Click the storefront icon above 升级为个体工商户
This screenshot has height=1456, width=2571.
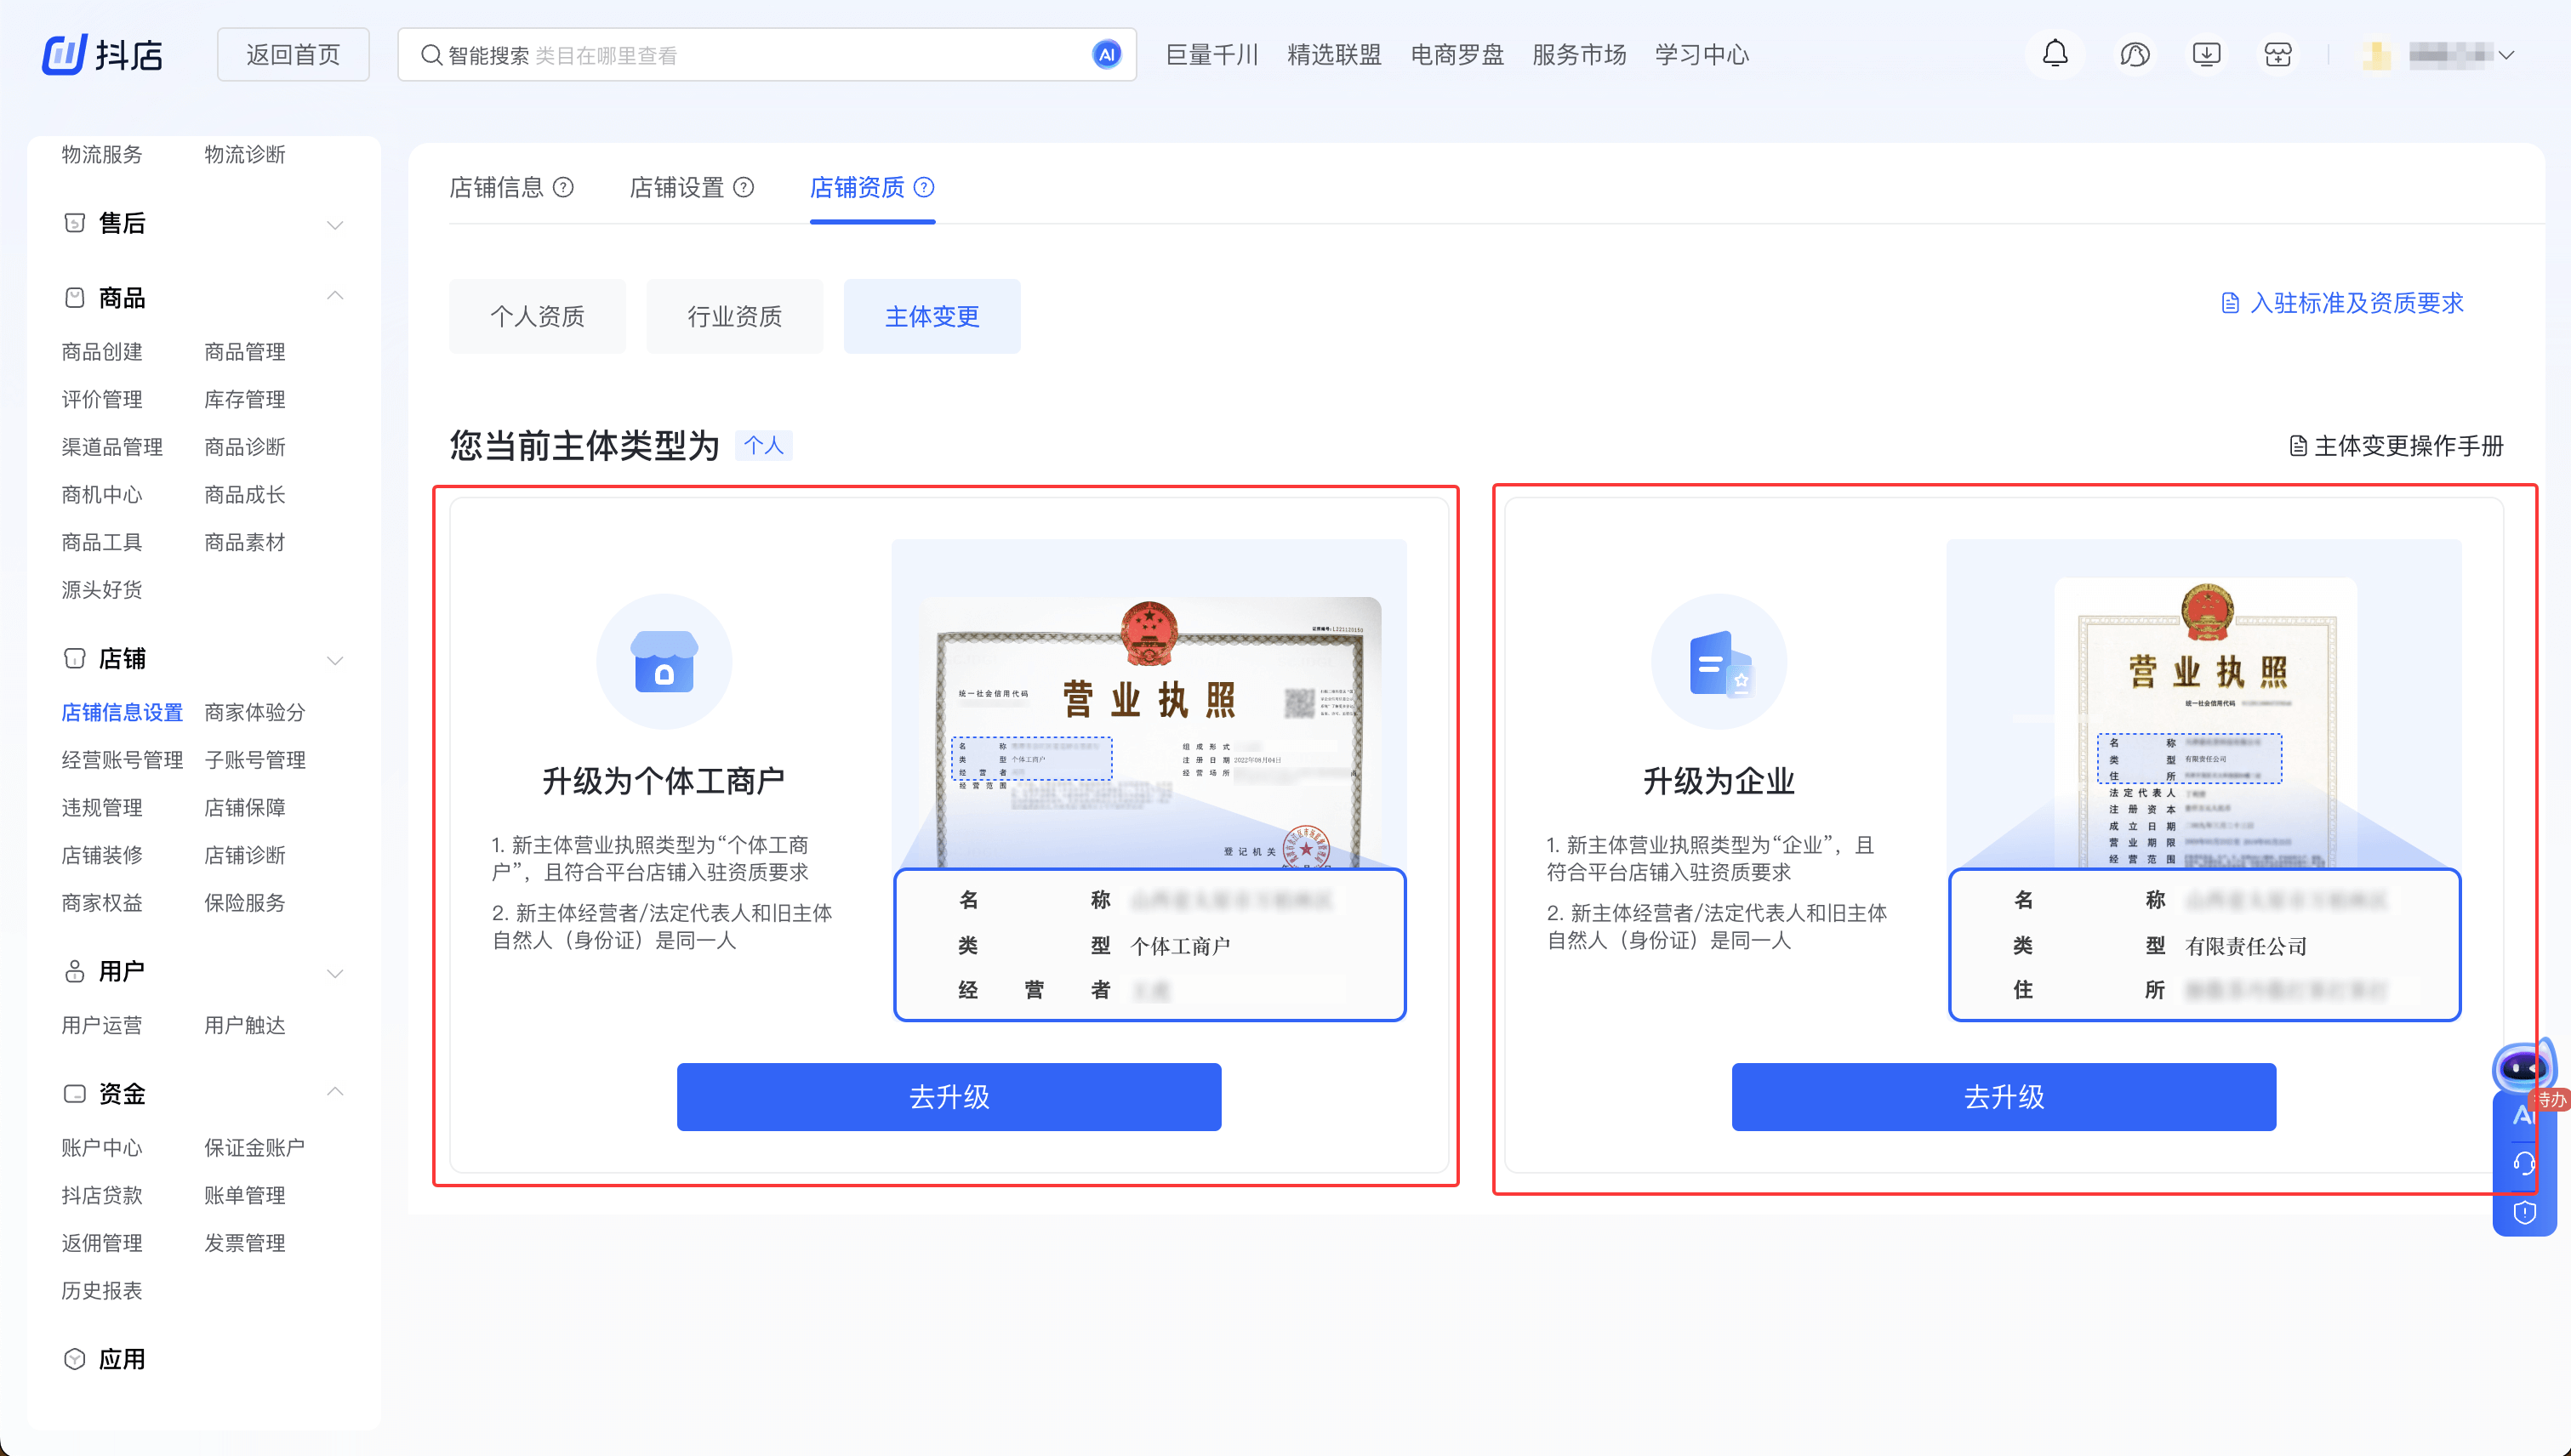(664, 662)
